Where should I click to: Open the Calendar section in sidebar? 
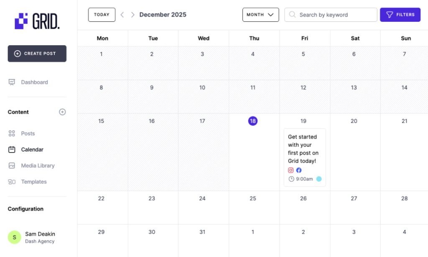click(x=32, y=150)
